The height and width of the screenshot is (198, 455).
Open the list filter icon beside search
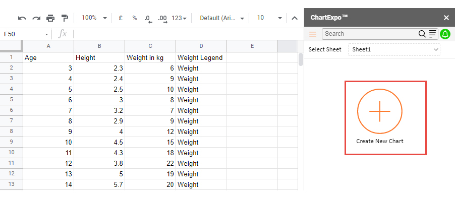coord(432,34)
